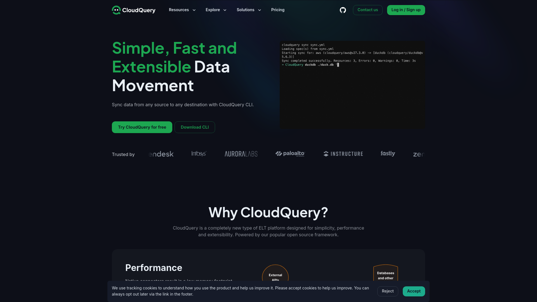Click the GitHub icon in the navbar
The height and width of the screenshot is (302, 537).
343,10
